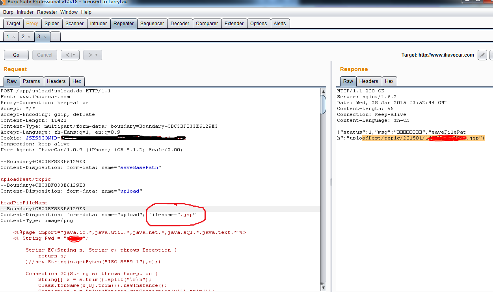Click the scrollbar down arrow in request pane
The width and height of the screenshot is (493, 292).
click(x=324, y=288)
